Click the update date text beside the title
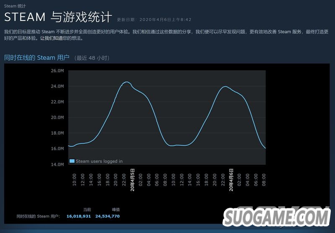 click(154, 20)
